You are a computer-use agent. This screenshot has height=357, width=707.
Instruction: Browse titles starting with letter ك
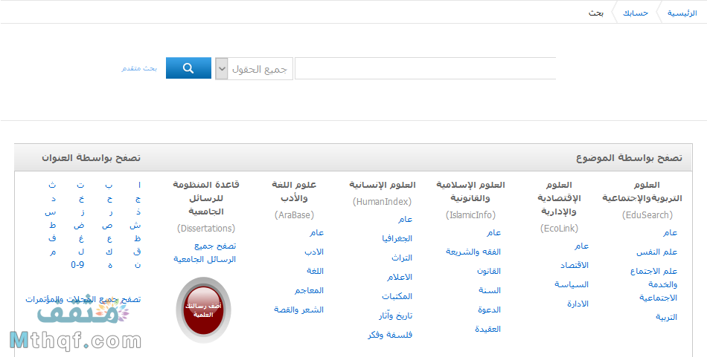(109, 252)
